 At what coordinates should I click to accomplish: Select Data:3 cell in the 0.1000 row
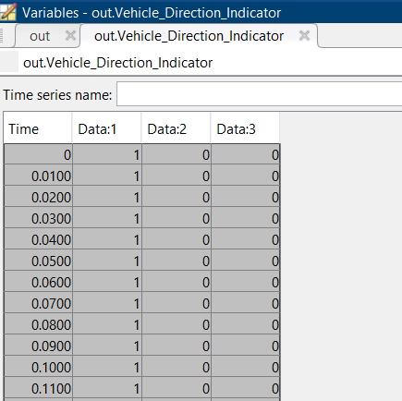246,368
